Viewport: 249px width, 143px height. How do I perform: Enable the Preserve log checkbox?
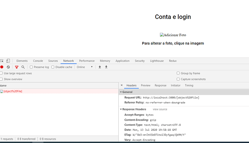[31, 67]
